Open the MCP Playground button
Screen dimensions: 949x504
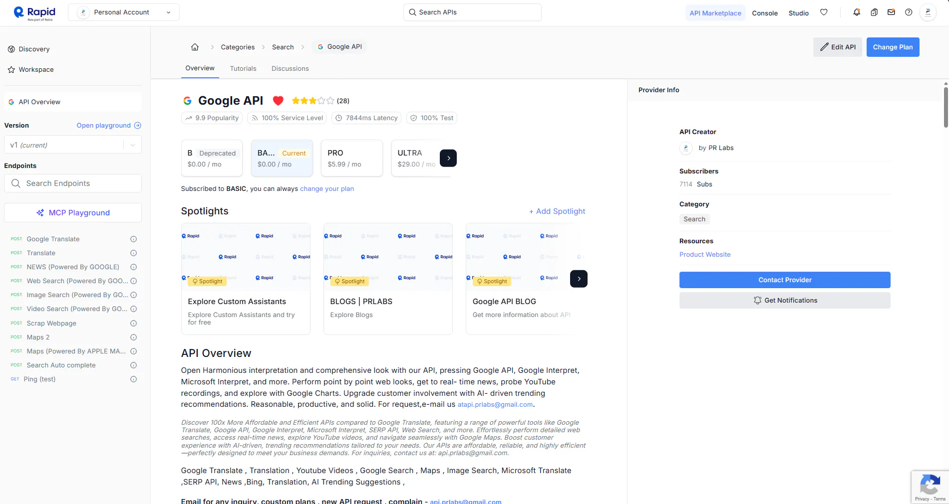[73, 213]
